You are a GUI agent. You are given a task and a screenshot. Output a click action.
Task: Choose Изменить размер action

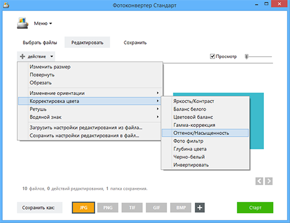click(90, 67)
